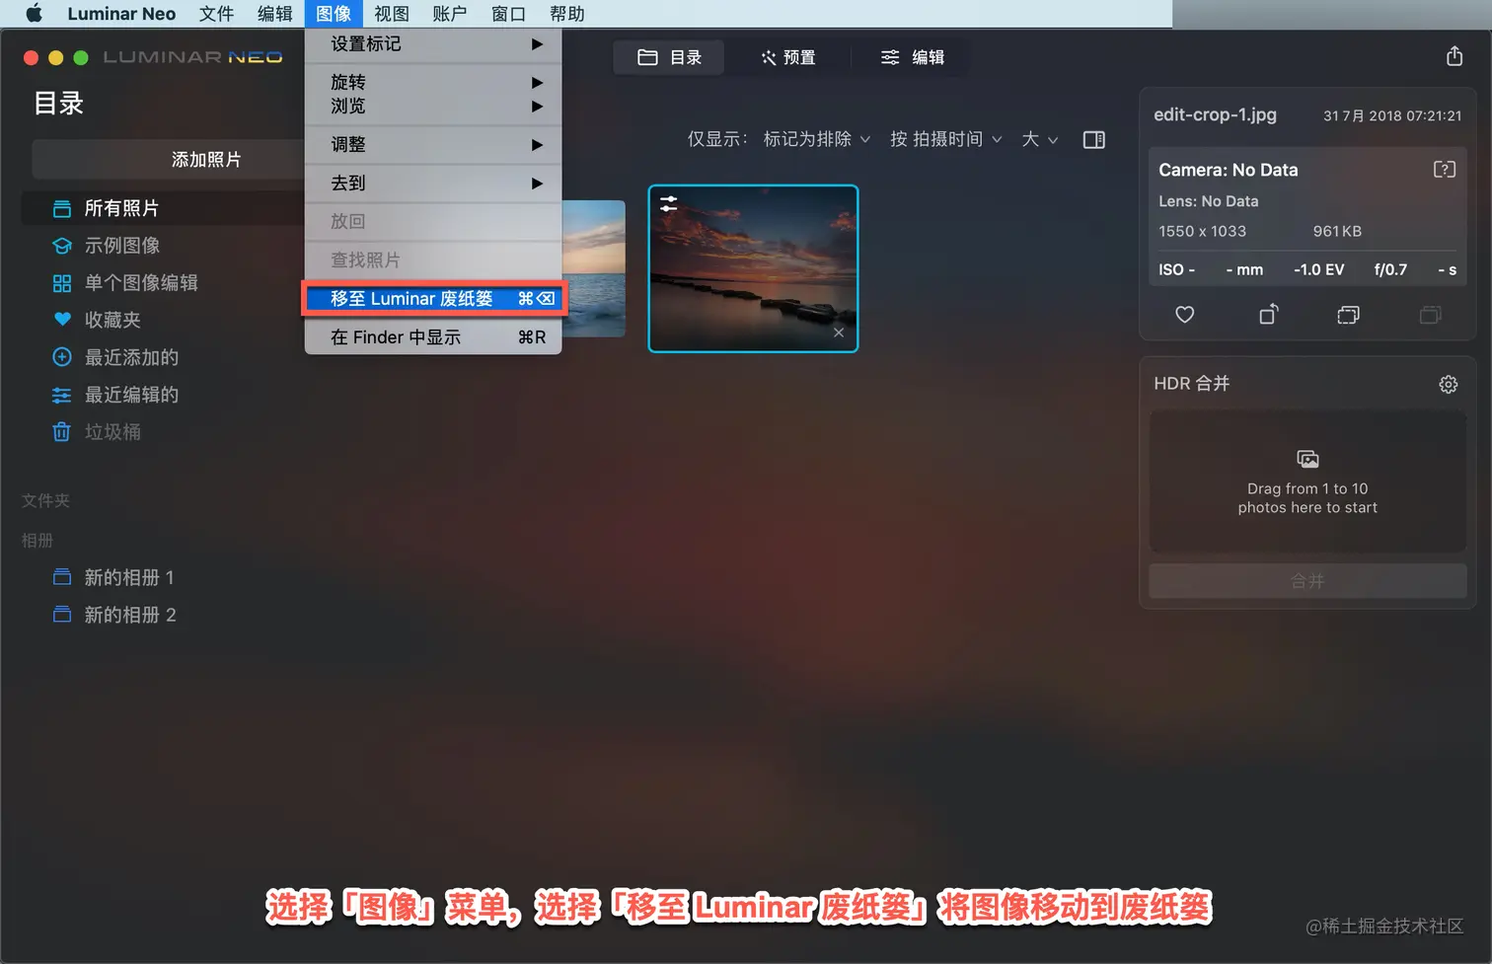The image size is (1492, 964).
Task: Expand the 调整 submenu
Action: [x=433, y=144]
